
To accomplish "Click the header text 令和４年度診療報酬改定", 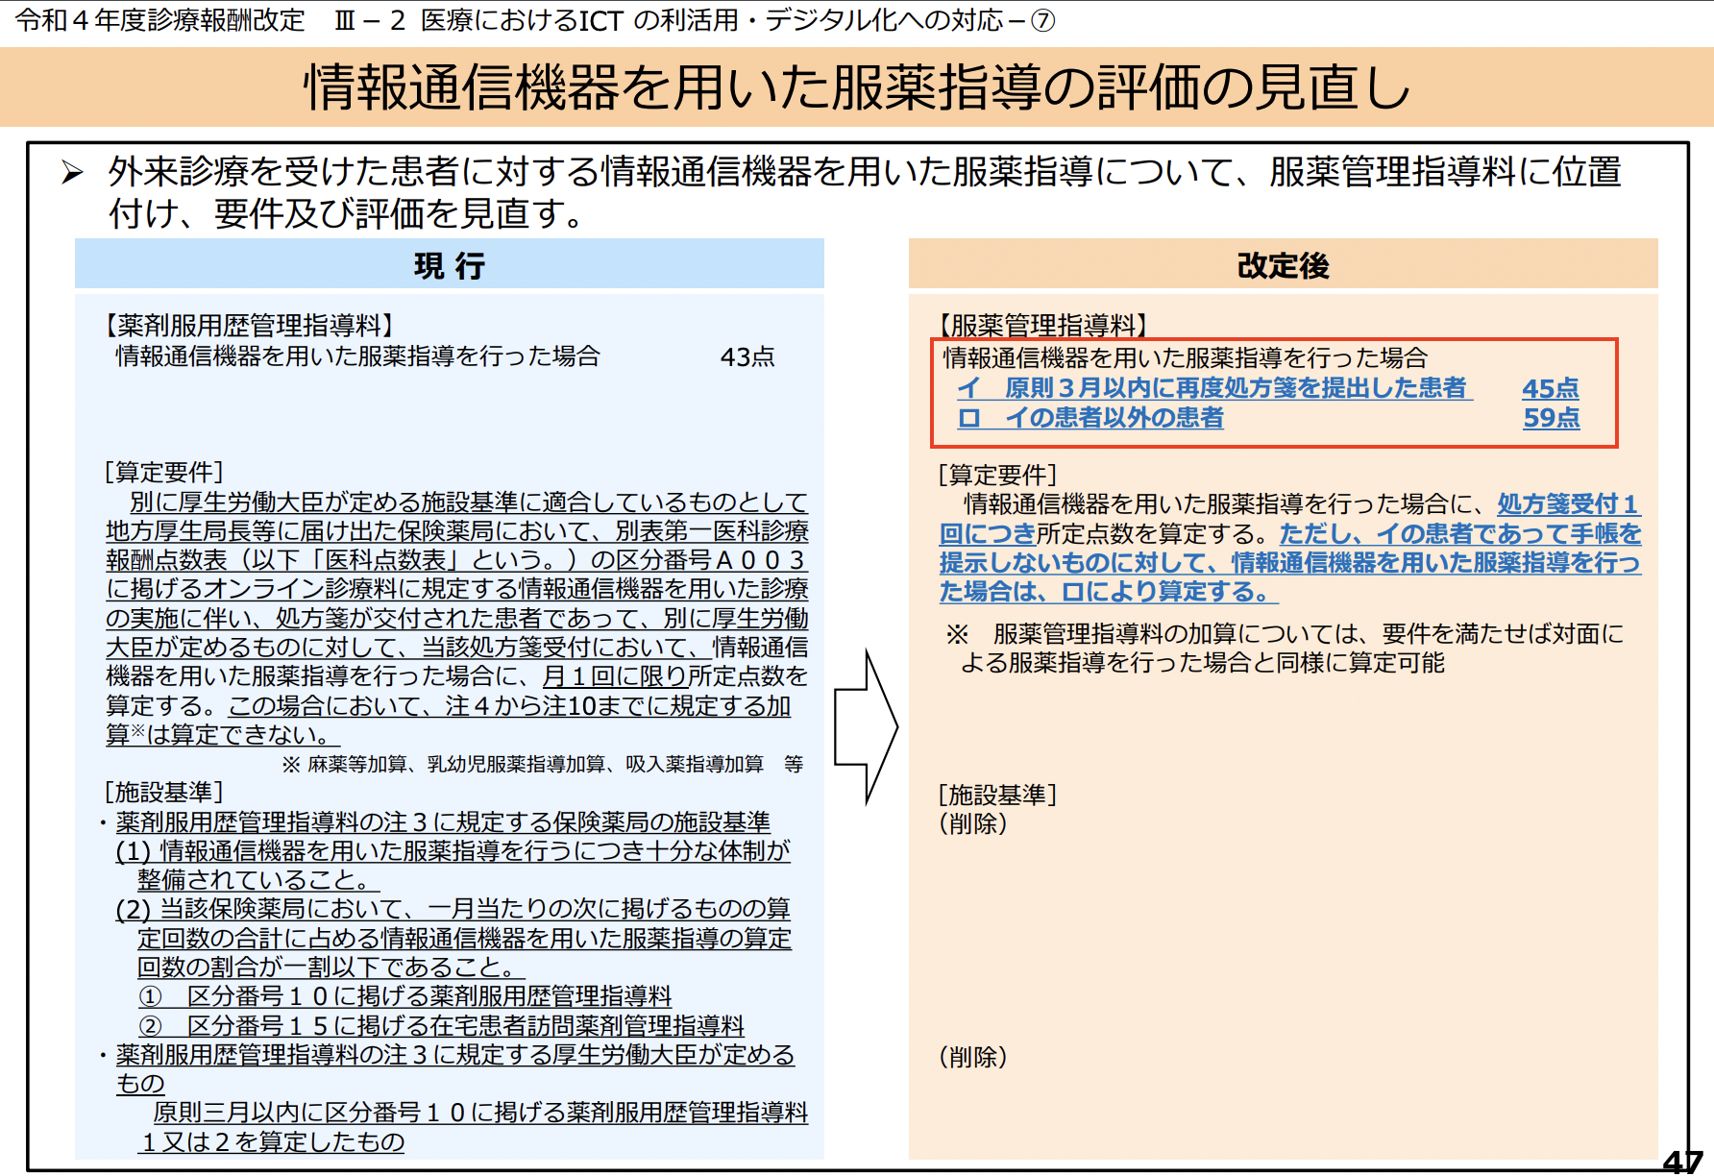I will tap(160, 19).
